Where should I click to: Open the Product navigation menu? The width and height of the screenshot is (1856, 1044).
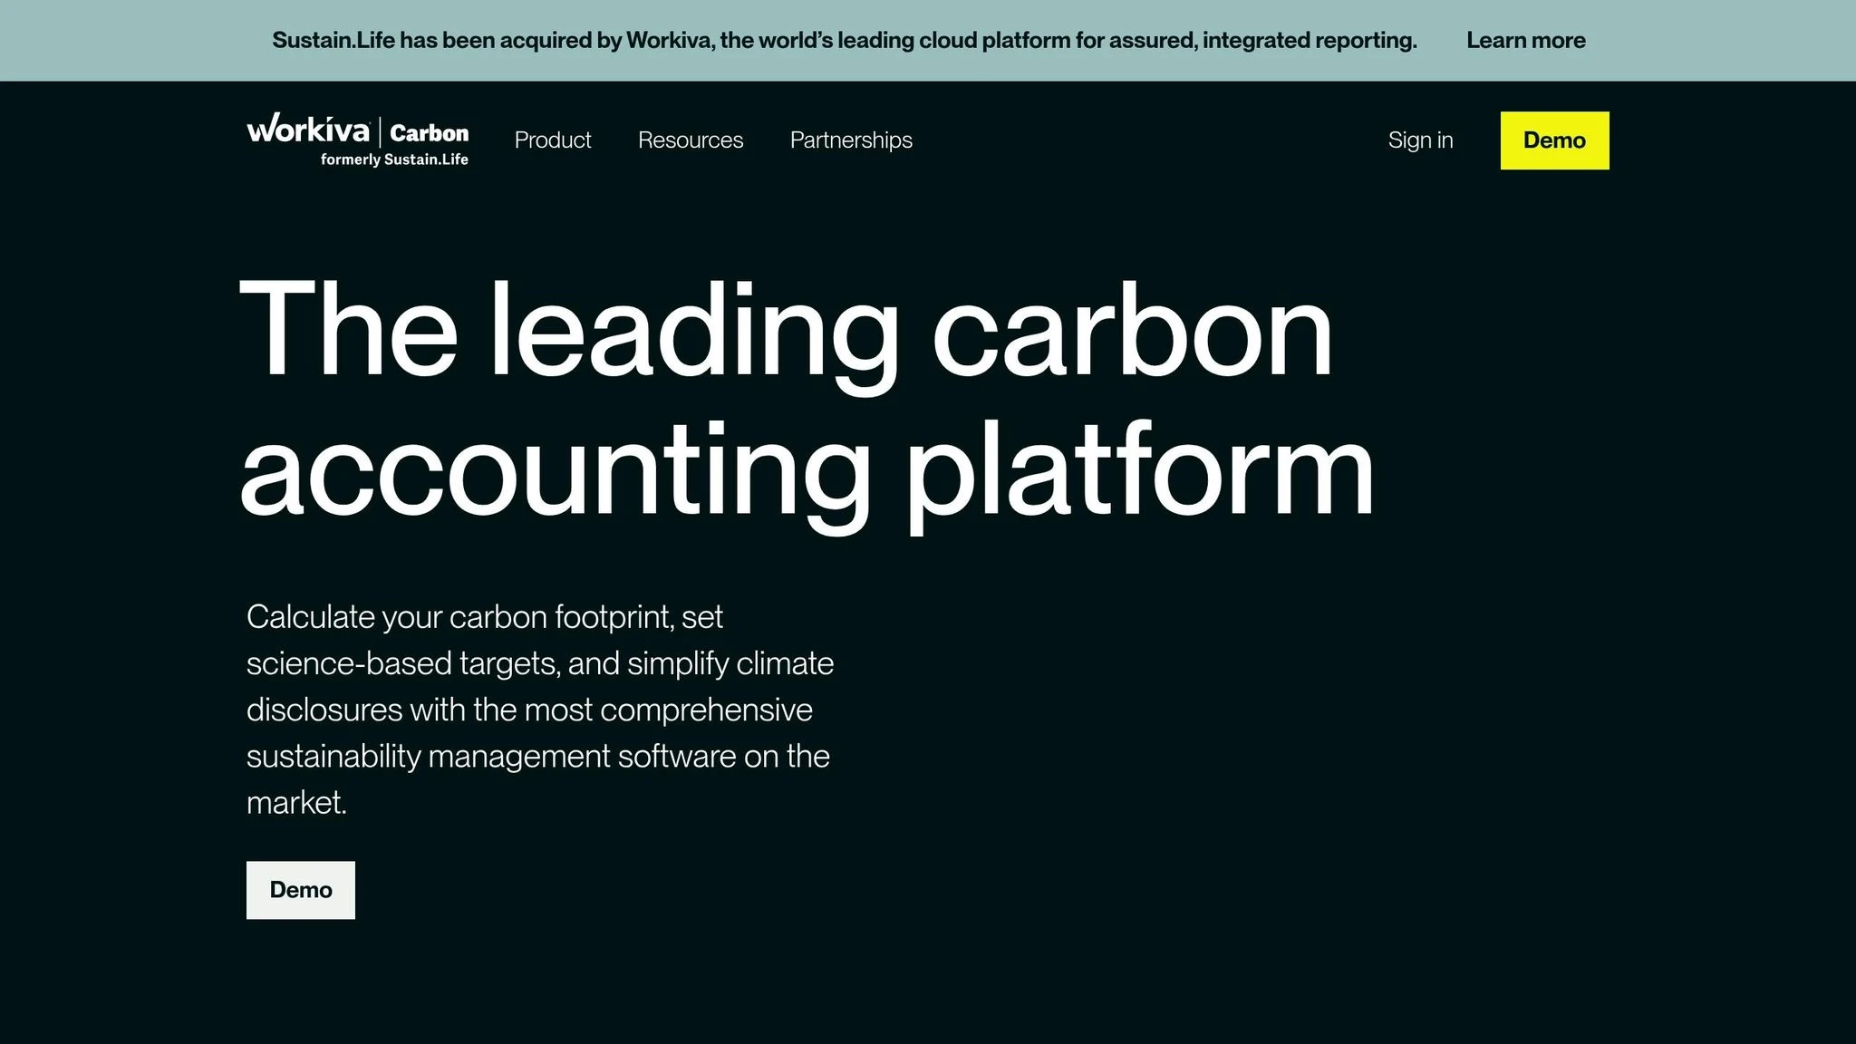(x=553, y=140)
